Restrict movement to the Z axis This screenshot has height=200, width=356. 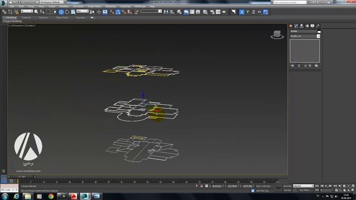point(254,12)
